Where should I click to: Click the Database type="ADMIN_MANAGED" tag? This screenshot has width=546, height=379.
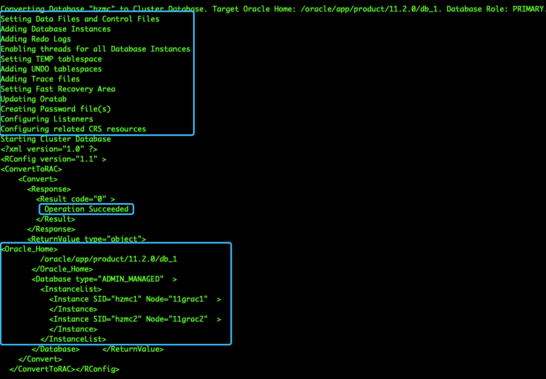[x=104, y=279]
